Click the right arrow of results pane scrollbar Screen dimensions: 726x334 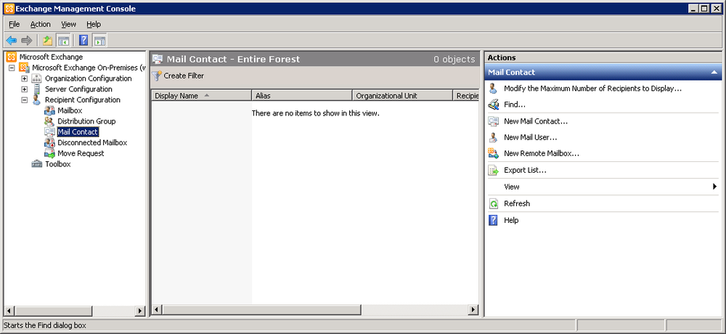(x=473, y=309)
